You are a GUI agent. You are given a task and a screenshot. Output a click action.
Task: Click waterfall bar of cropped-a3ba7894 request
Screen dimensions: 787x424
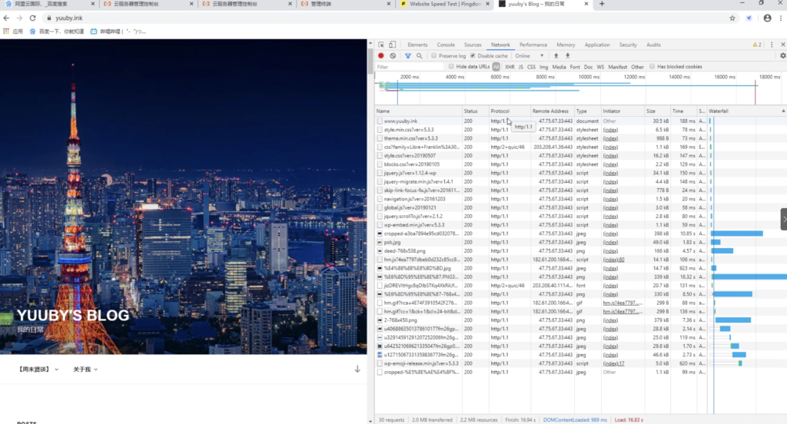tap(737, 234)
